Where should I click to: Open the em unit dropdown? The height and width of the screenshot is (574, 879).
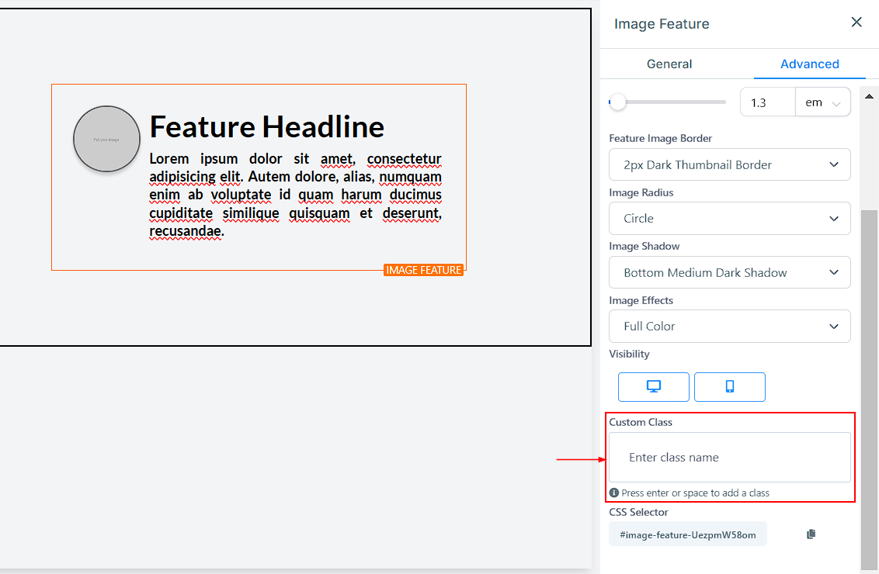823,102
